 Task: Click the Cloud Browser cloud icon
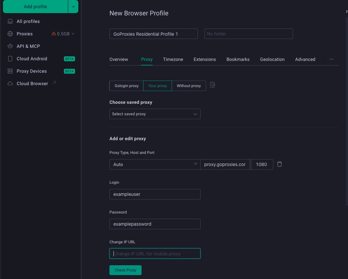pyautogui.click(x=10, y=84)
